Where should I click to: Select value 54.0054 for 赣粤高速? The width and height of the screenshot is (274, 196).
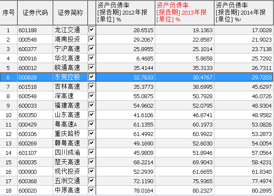(262, 144)
